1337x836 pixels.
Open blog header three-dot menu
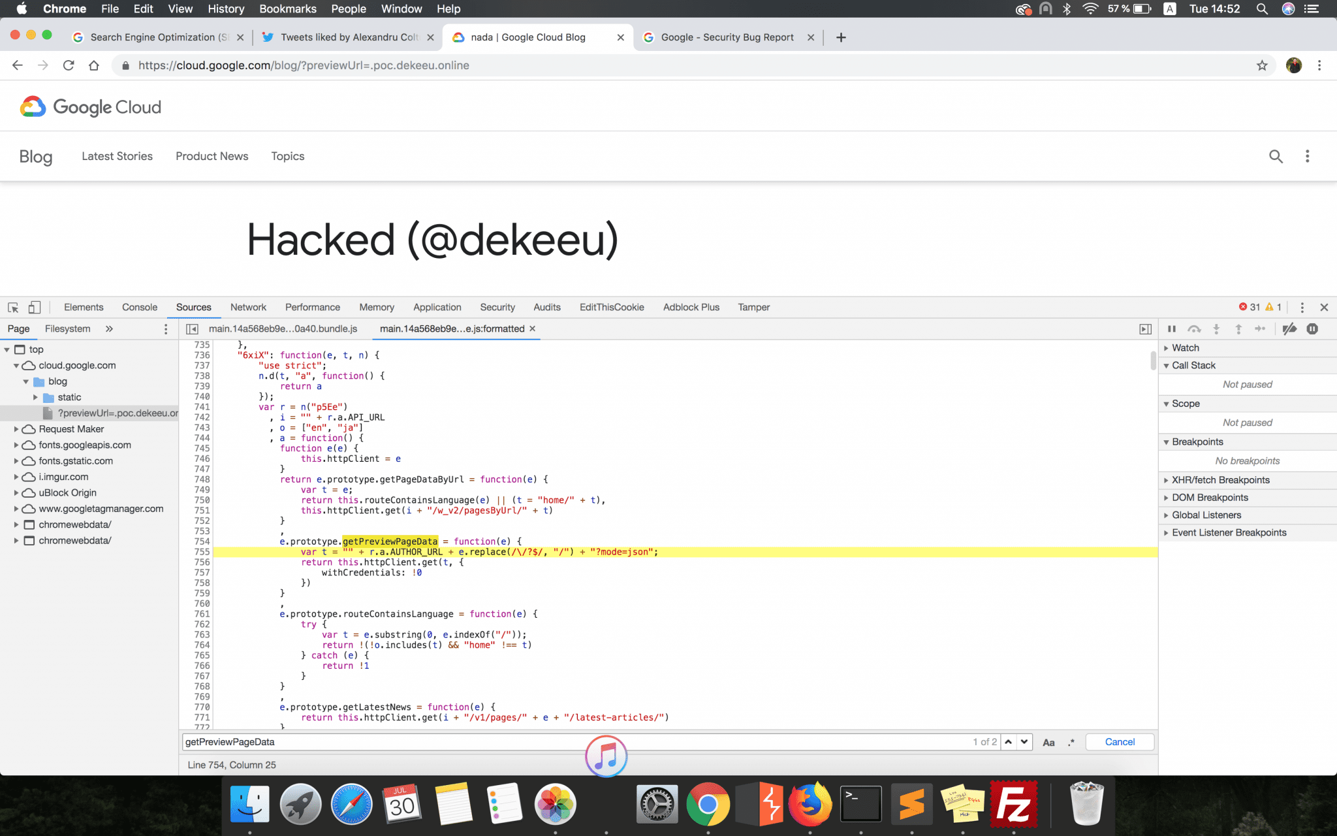point(1307,156)
